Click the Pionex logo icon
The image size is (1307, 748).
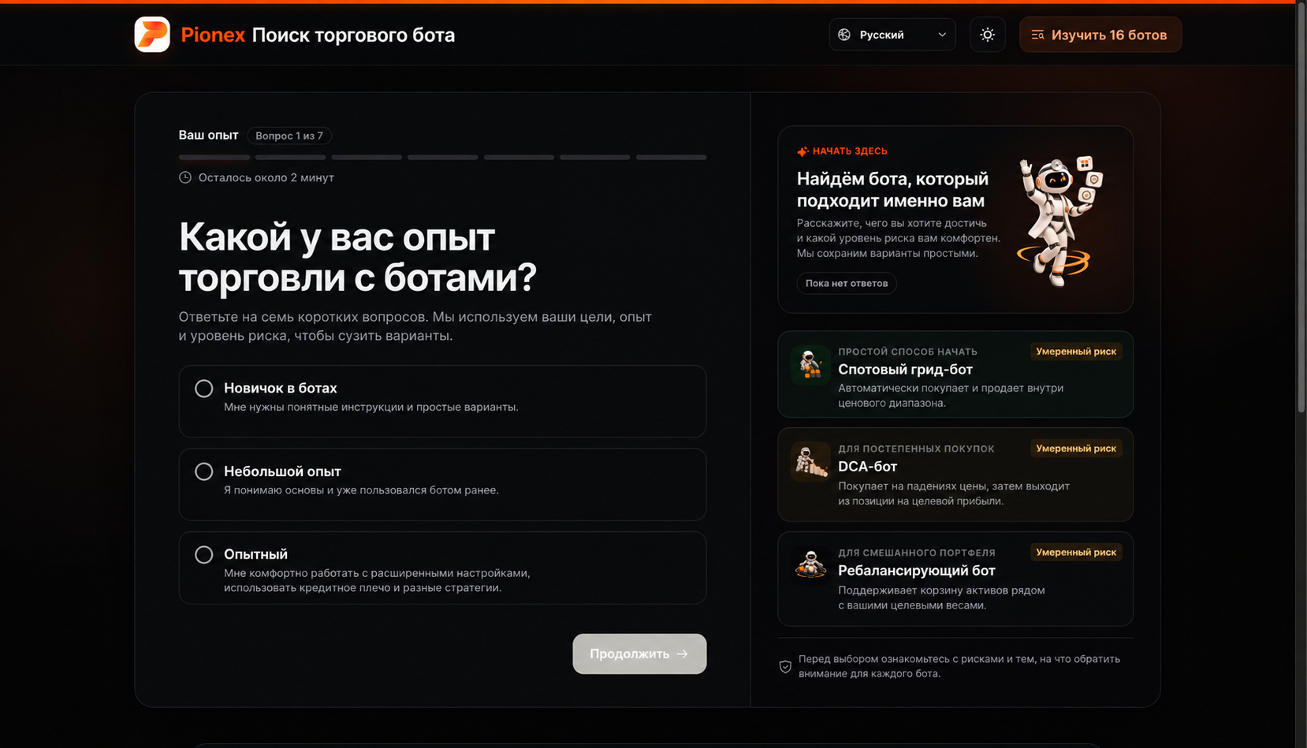coord(152,35)
